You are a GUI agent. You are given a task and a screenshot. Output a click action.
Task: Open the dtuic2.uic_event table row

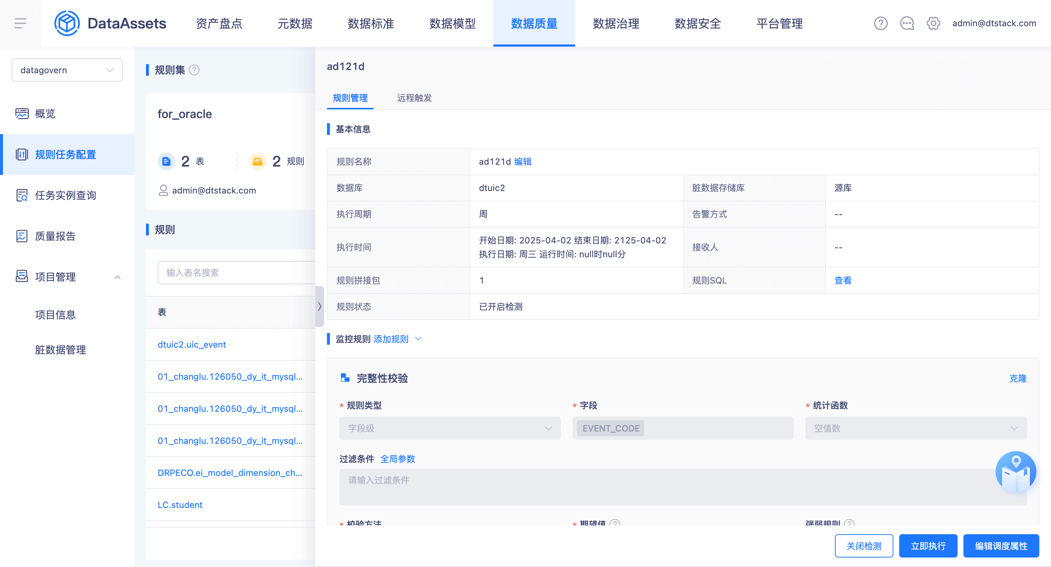[x=192, y=345]
